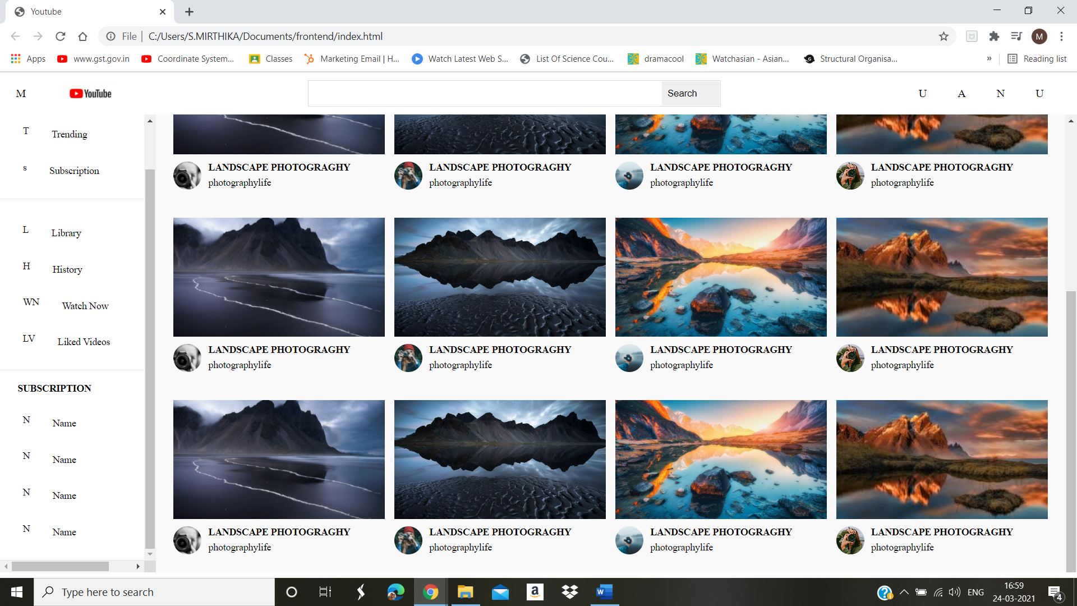Click the search input field
The width and height of the screenshot is (1077, 606).
tap(482, 93)
